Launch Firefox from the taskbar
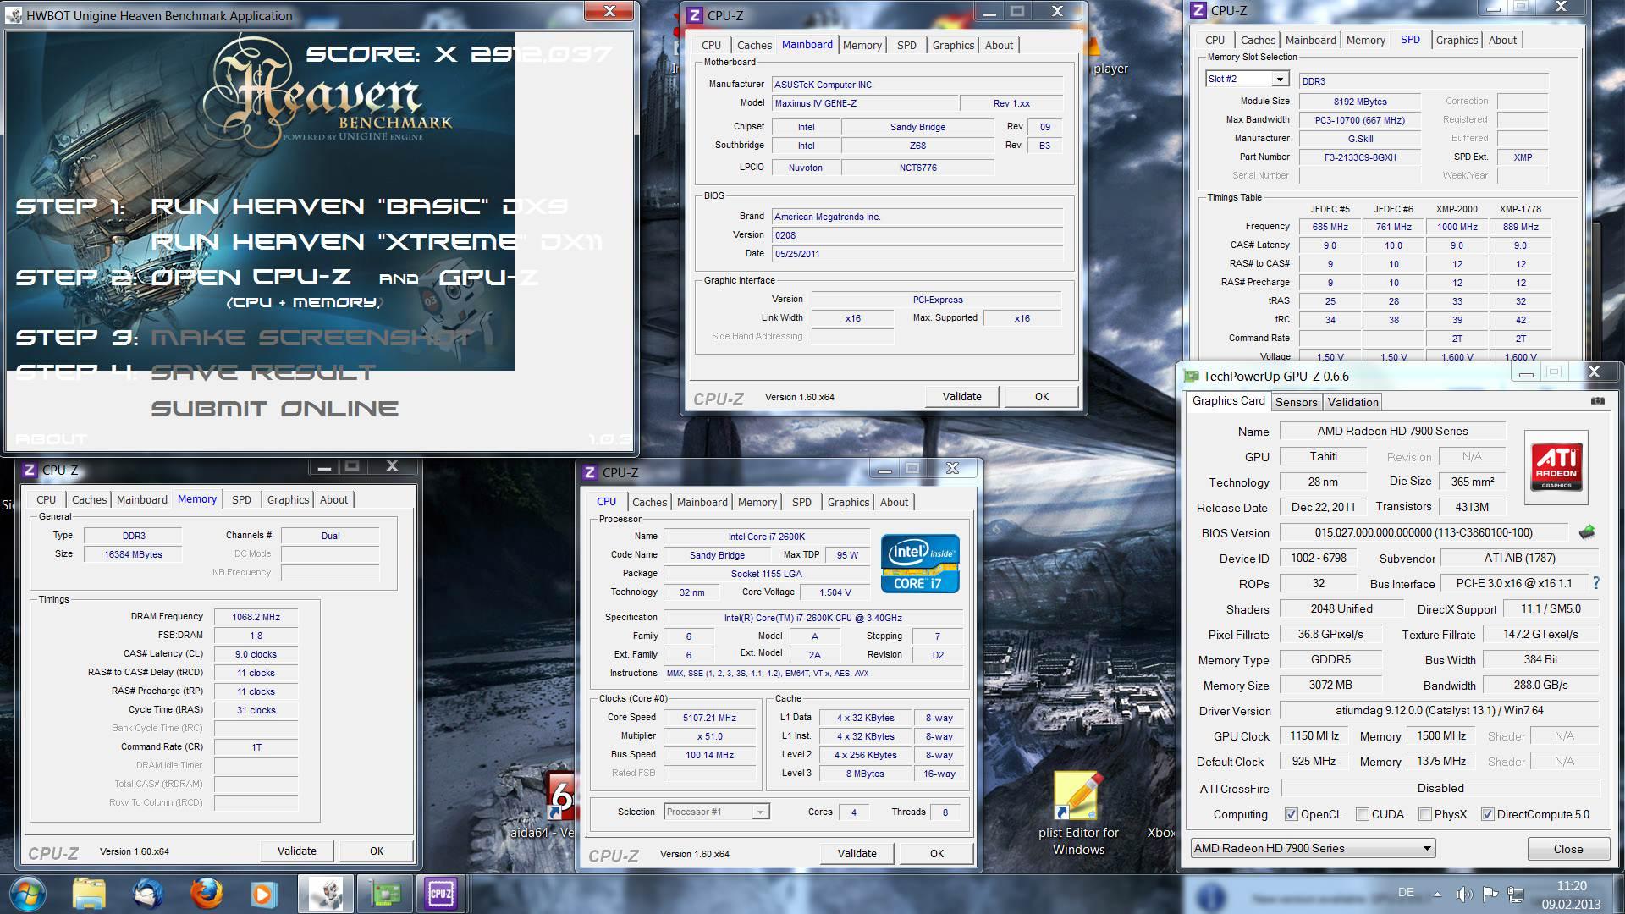The image size is (1625, 914). [x=206, y=894]
